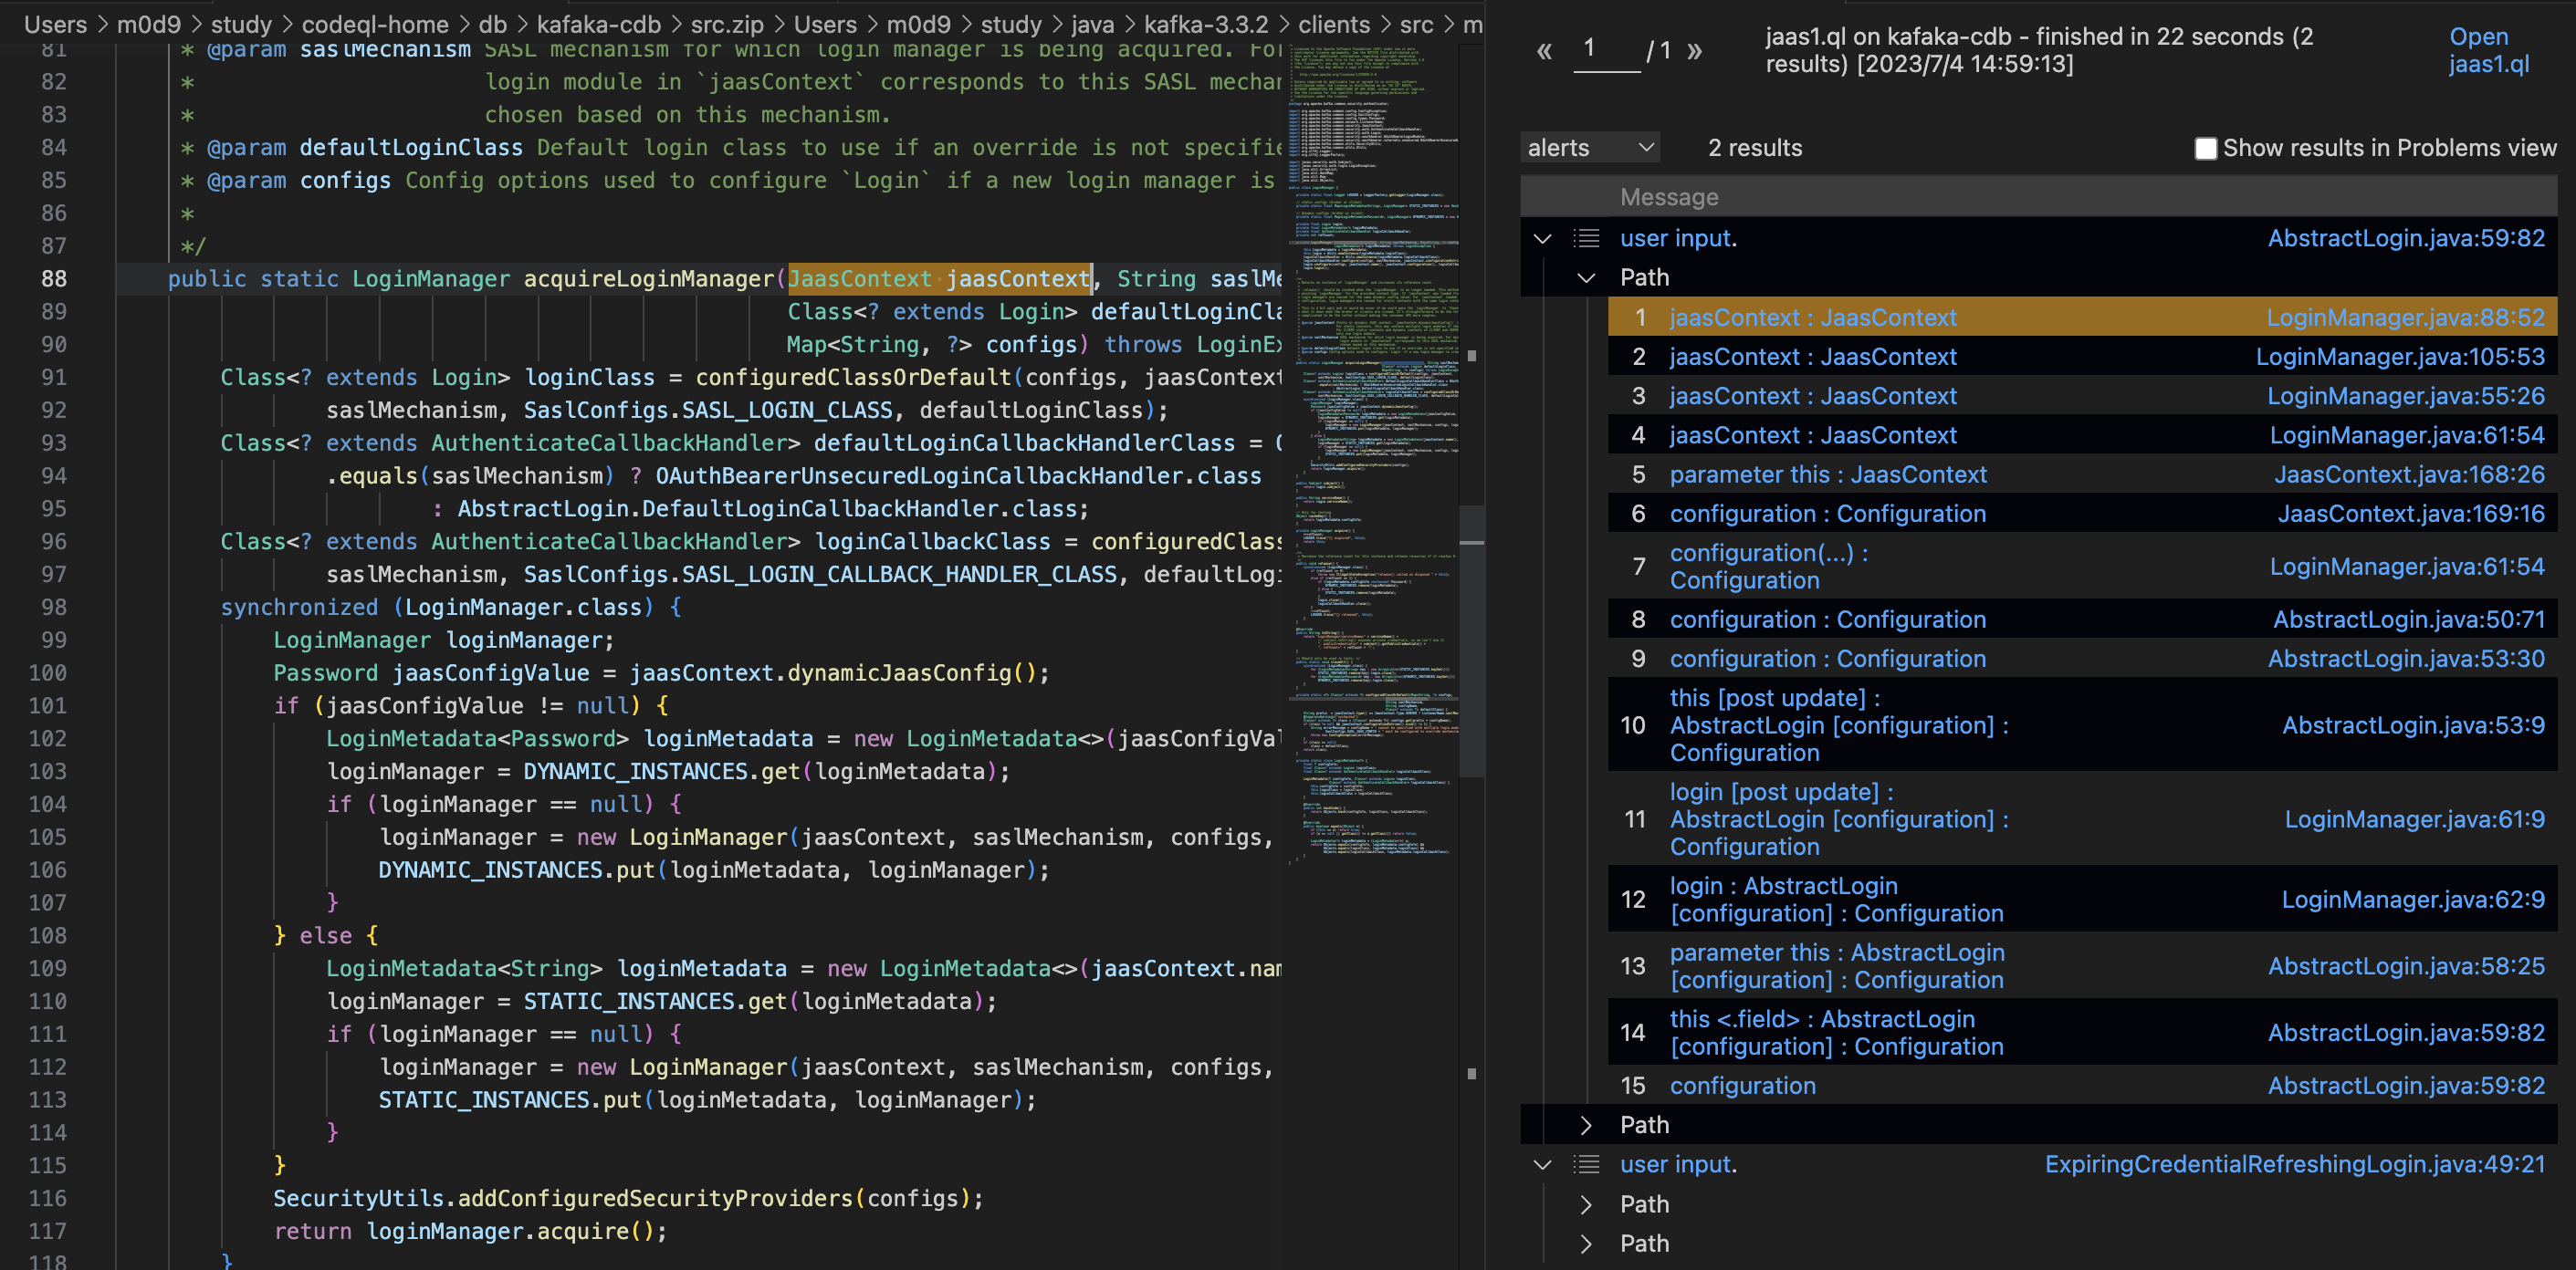Open LoginManager.java:55:26 location link
The width and height of the screenshot is (2576, 1270).
[2406, 396]
